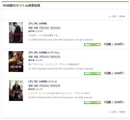Select the 洋画 tag under 96時間/リベンジ
Viewport: 130px width, 120px height.
pos(36,86)
